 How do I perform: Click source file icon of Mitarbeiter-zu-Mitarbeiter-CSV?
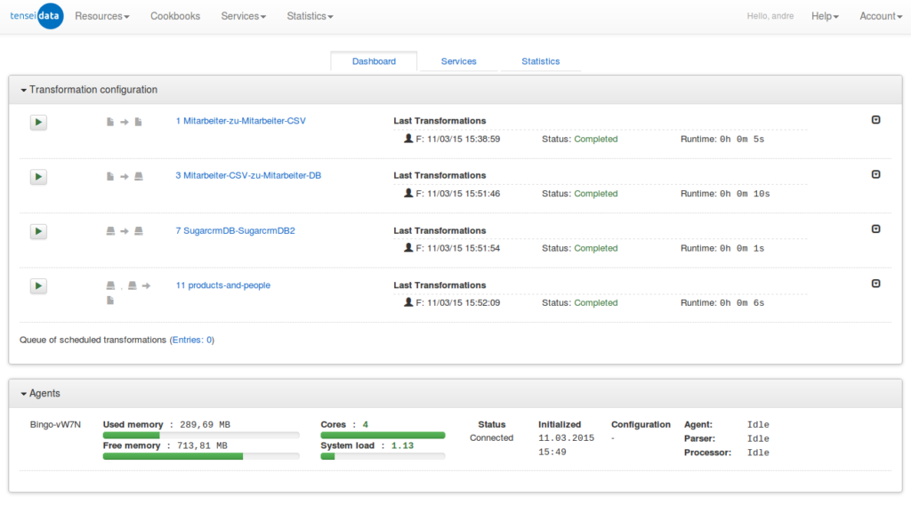click(110, 122)
